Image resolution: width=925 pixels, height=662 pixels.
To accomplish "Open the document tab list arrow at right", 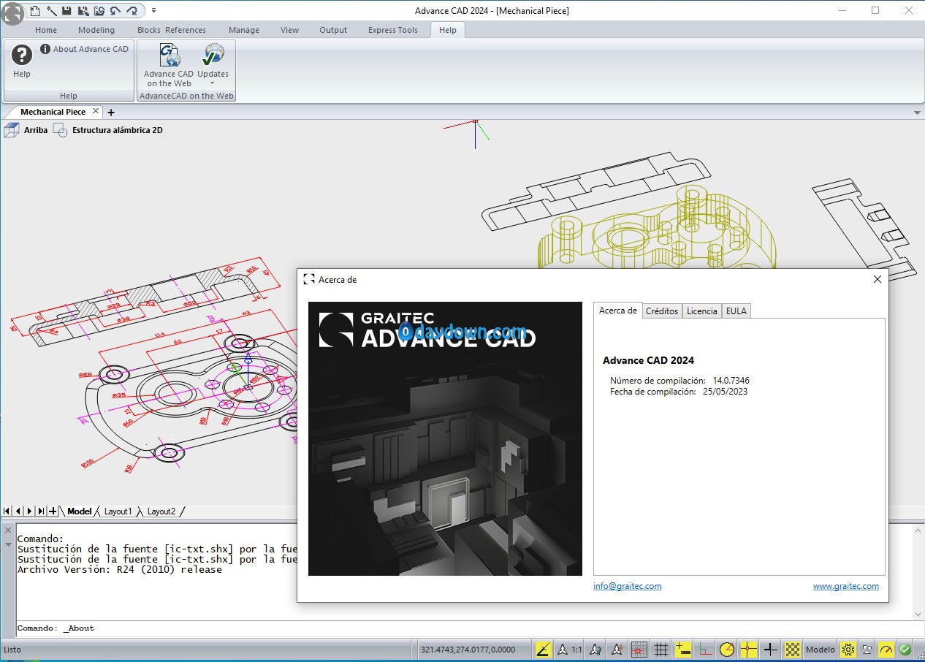I will [918, 113].
